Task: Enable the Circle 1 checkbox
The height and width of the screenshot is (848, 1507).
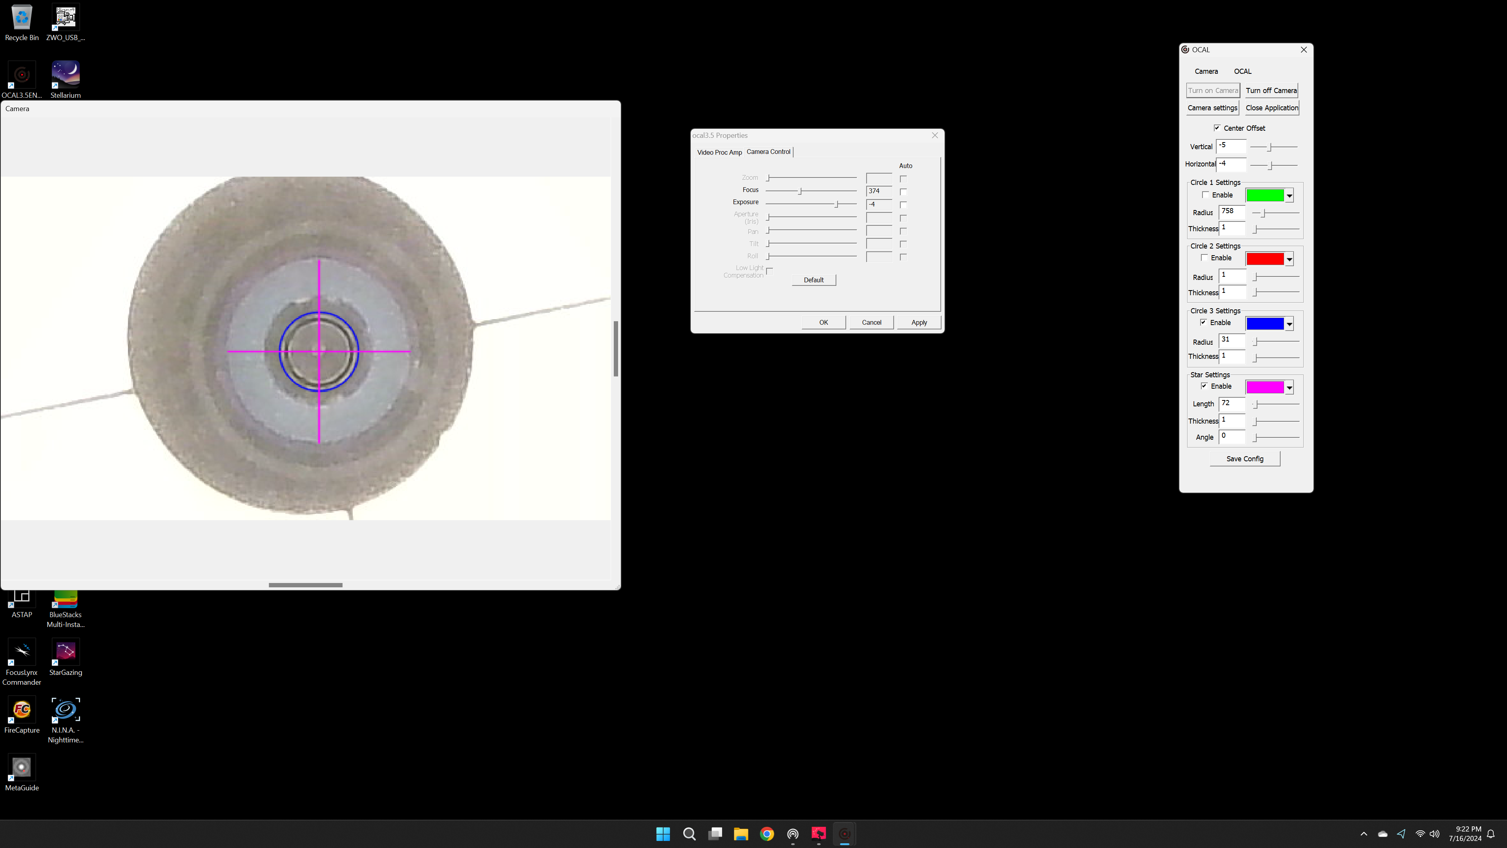Action: pyautogui.click(x=1205, y=195)
